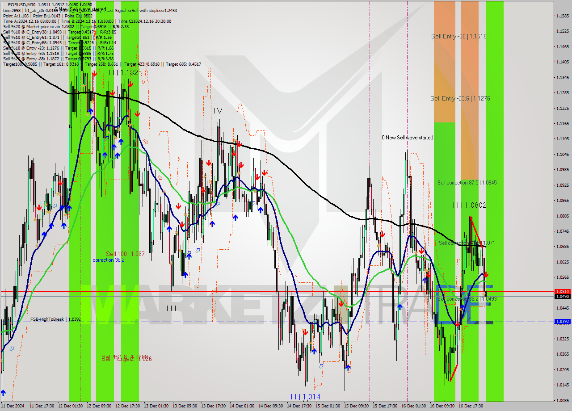Click the '12 Dec 01:30' time axis label
The image size is (572, 411).
[x=71, y=406]
